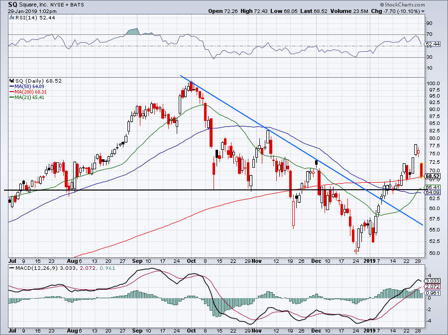Click the SQ ticker symbol in the header

[12, 4]
